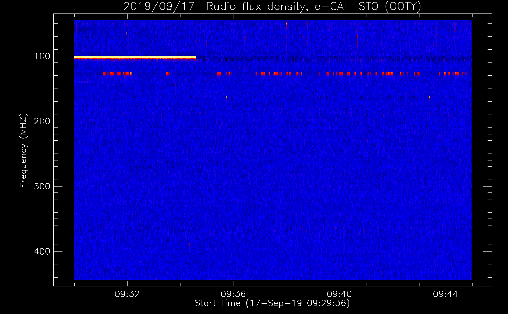Screen dimensions: 508x314
Task: Click the 09:40 time tick label
Action: [339, 294]
